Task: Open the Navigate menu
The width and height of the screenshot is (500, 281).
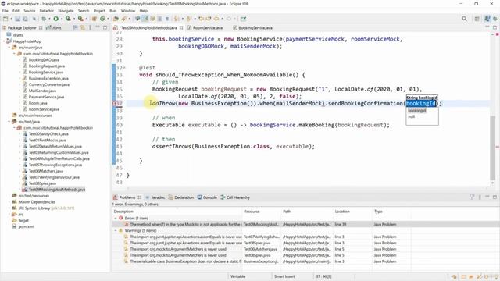Action: [x=66, y=10]
